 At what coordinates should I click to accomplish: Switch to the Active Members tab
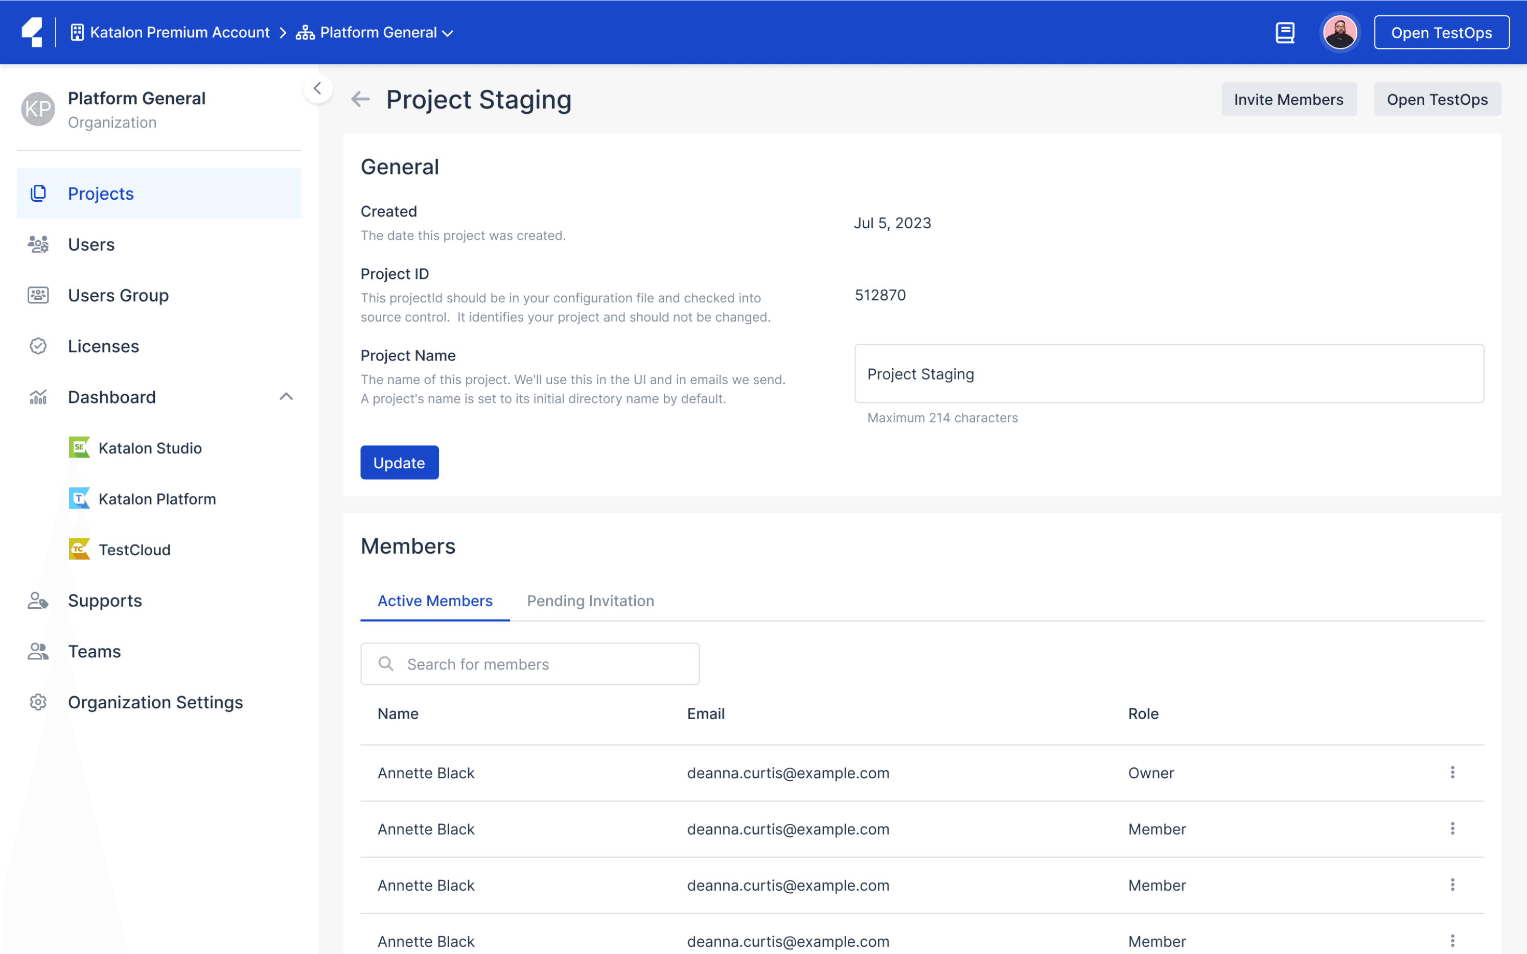point(435,600)
